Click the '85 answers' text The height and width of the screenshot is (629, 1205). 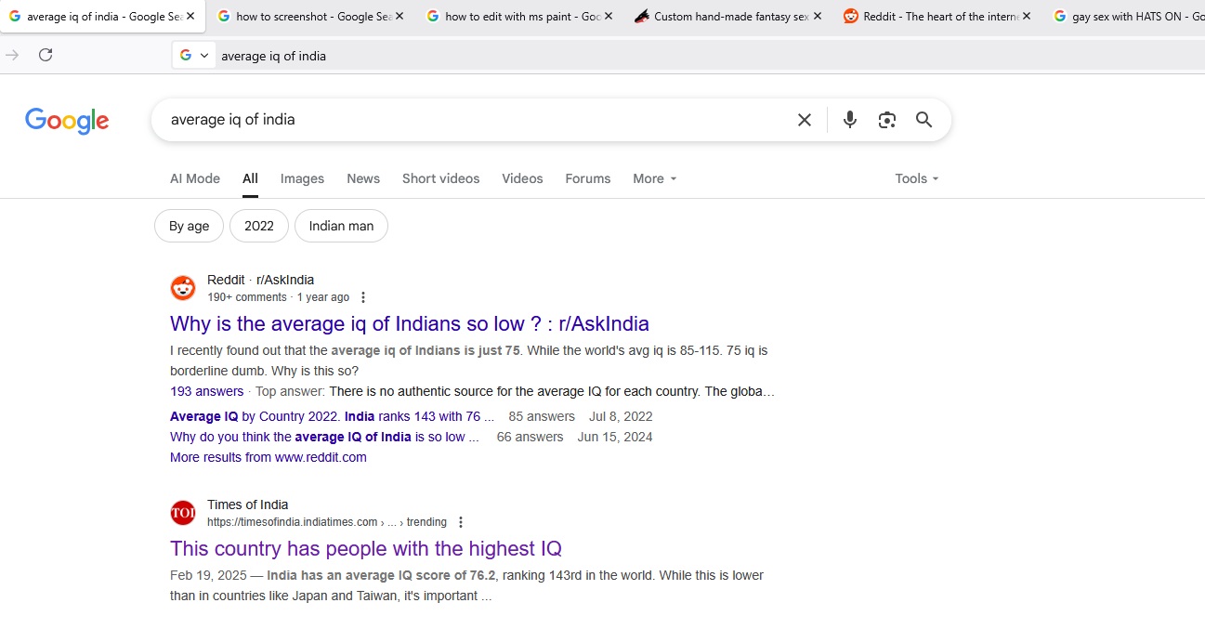(542, 416)
